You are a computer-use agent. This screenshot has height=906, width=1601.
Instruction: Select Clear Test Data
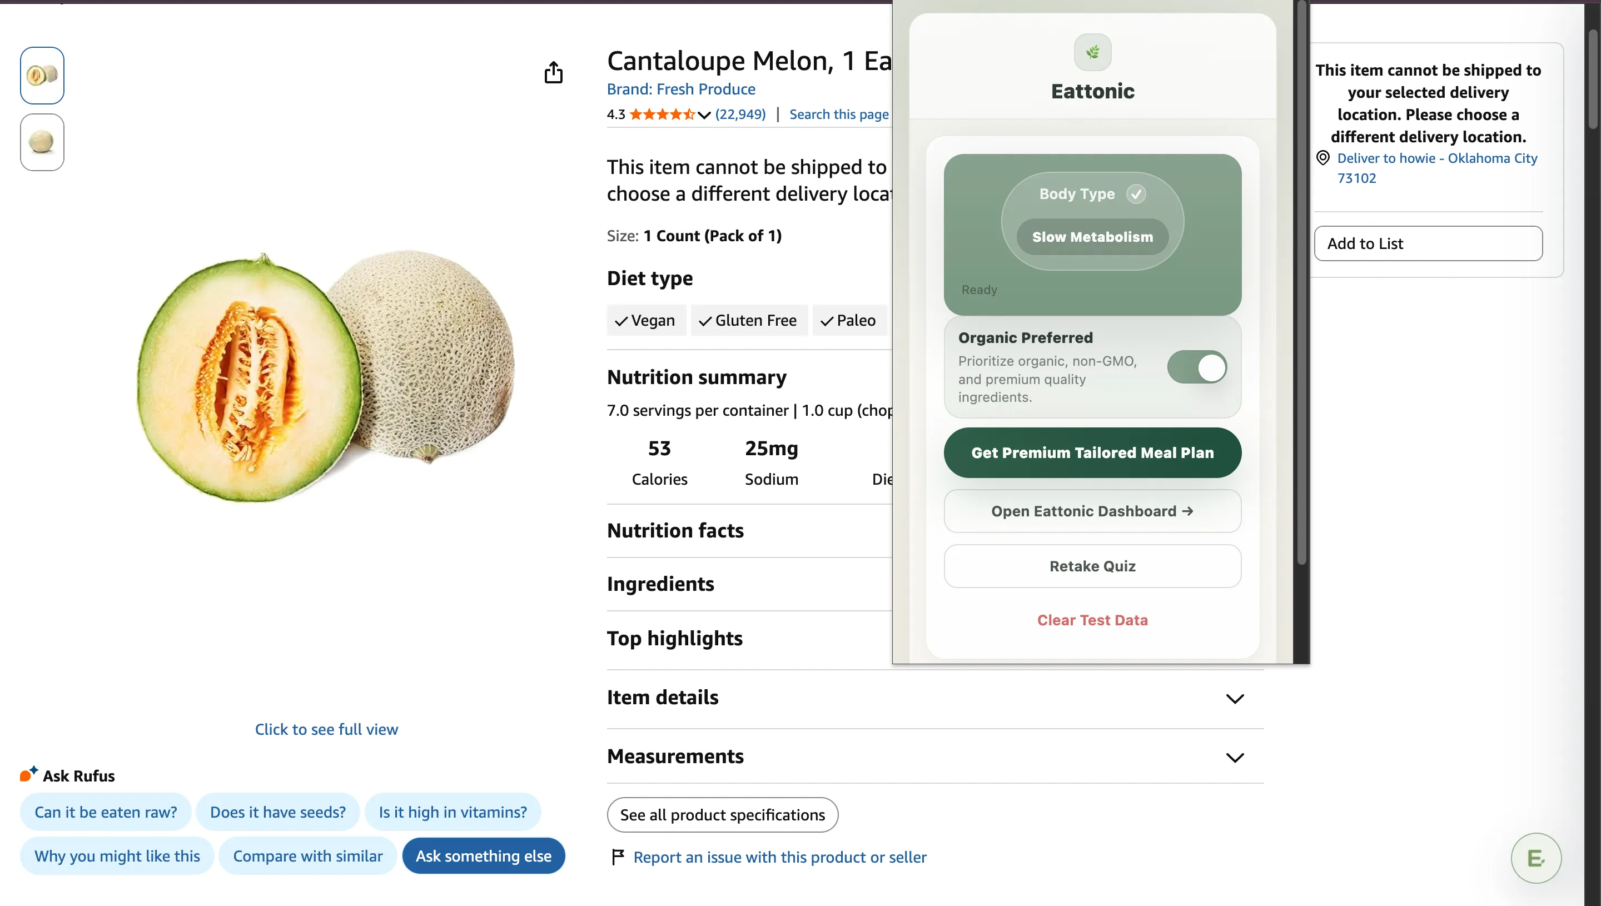[x=1093, y=620]
